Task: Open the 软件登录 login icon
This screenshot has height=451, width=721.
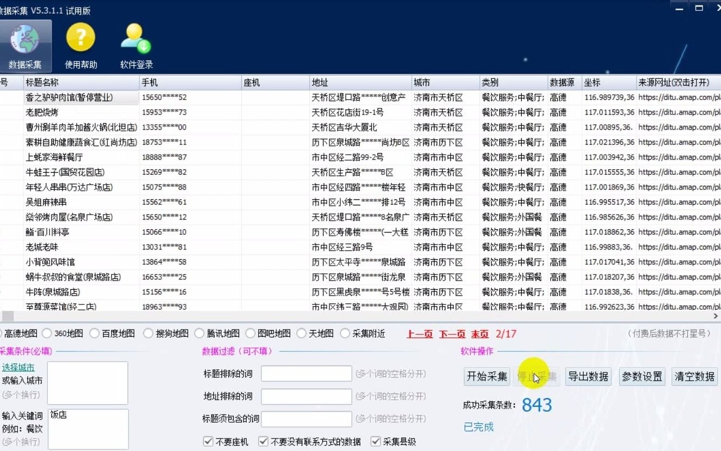Action: pyautogui.click(x=136, y=46)
